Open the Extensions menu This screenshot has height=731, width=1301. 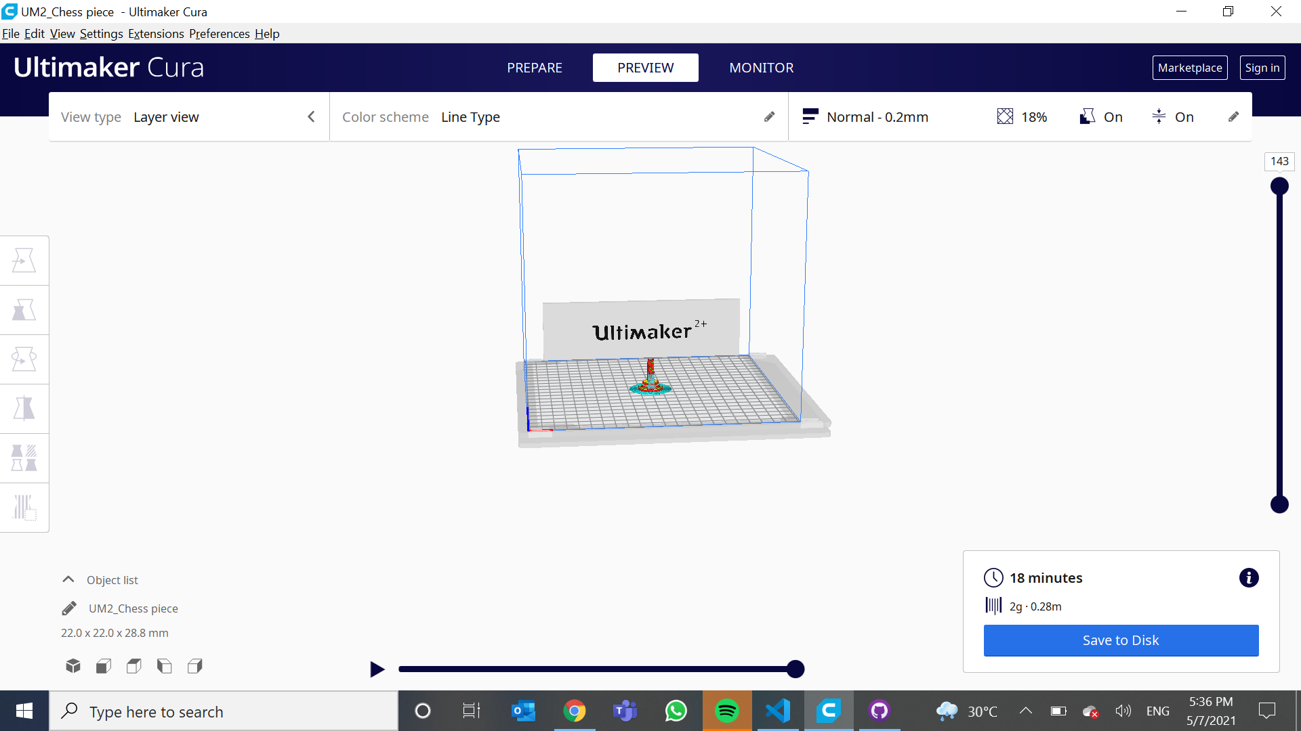point(156,34)
